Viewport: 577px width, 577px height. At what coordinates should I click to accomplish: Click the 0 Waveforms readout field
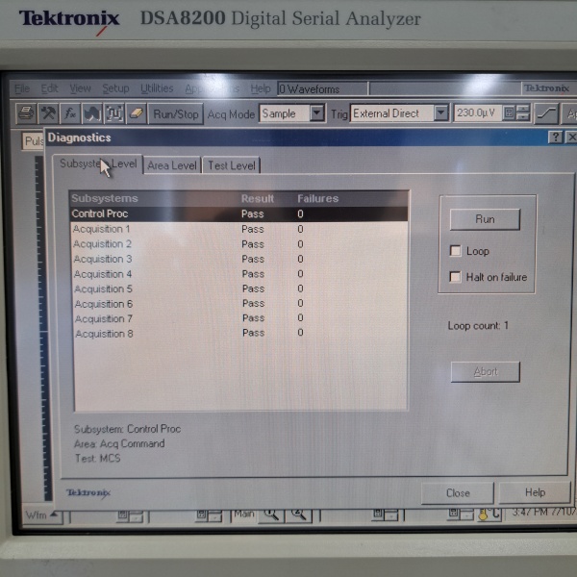pos(322,89)
